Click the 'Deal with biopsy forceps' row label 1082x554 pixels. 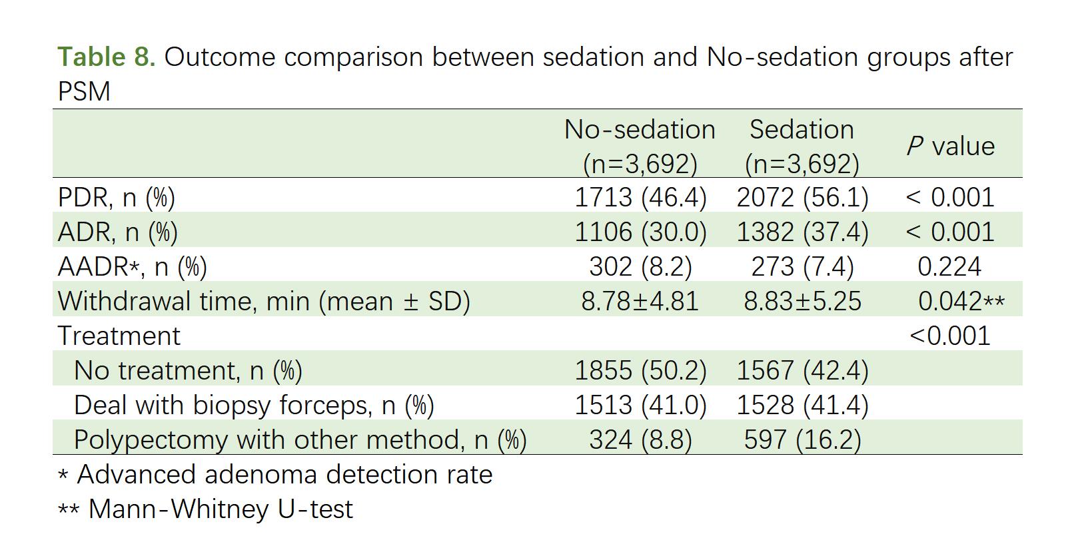[x=254, y=406]
